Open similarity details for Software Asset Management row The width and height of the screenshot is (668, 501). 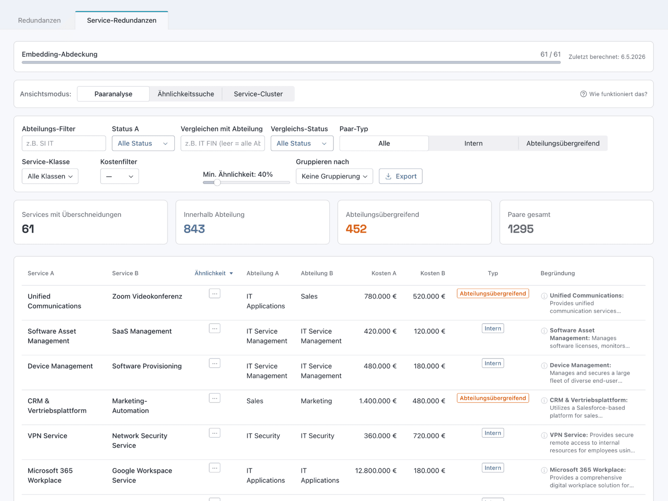pos(215,328)
